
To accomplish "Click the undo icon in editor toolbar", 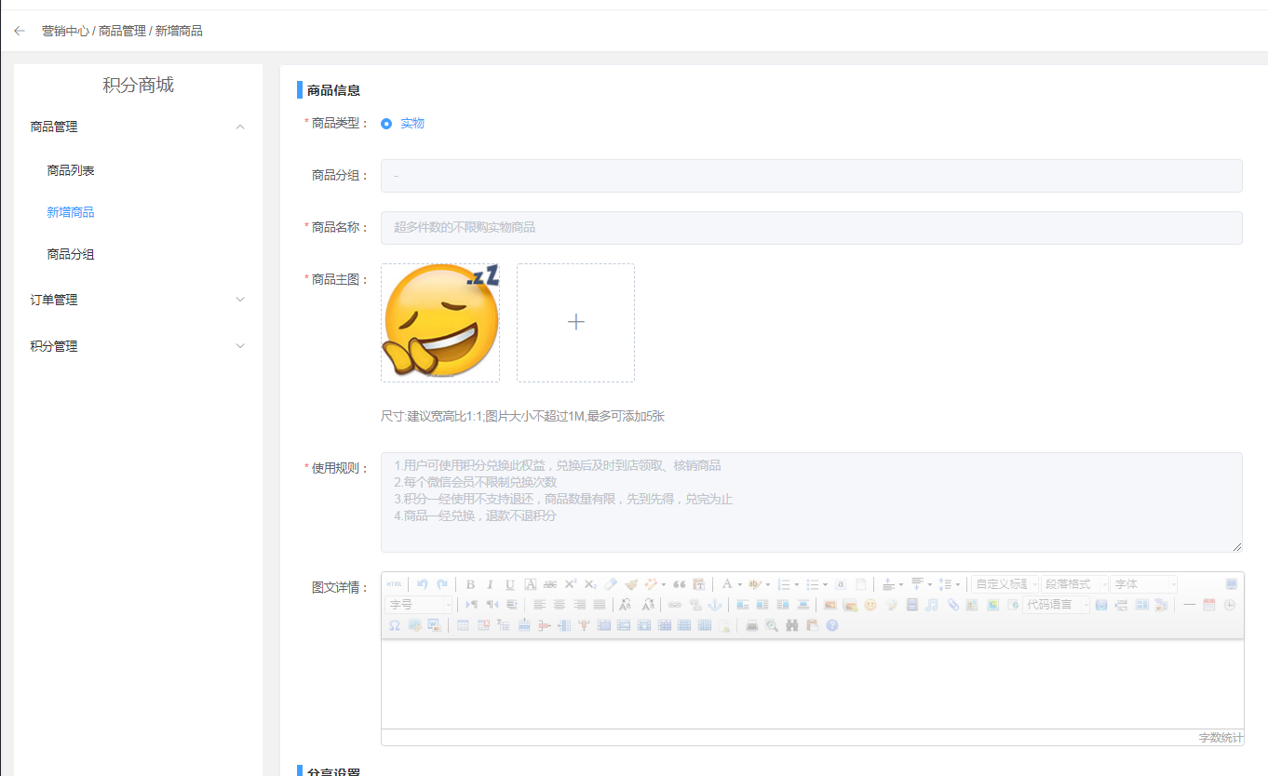I will coord(422,584).
